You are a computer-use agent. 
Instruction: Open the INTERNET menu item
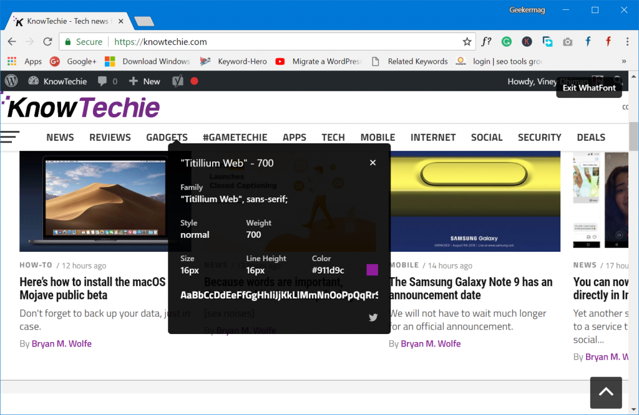click(x=433, y=138)
